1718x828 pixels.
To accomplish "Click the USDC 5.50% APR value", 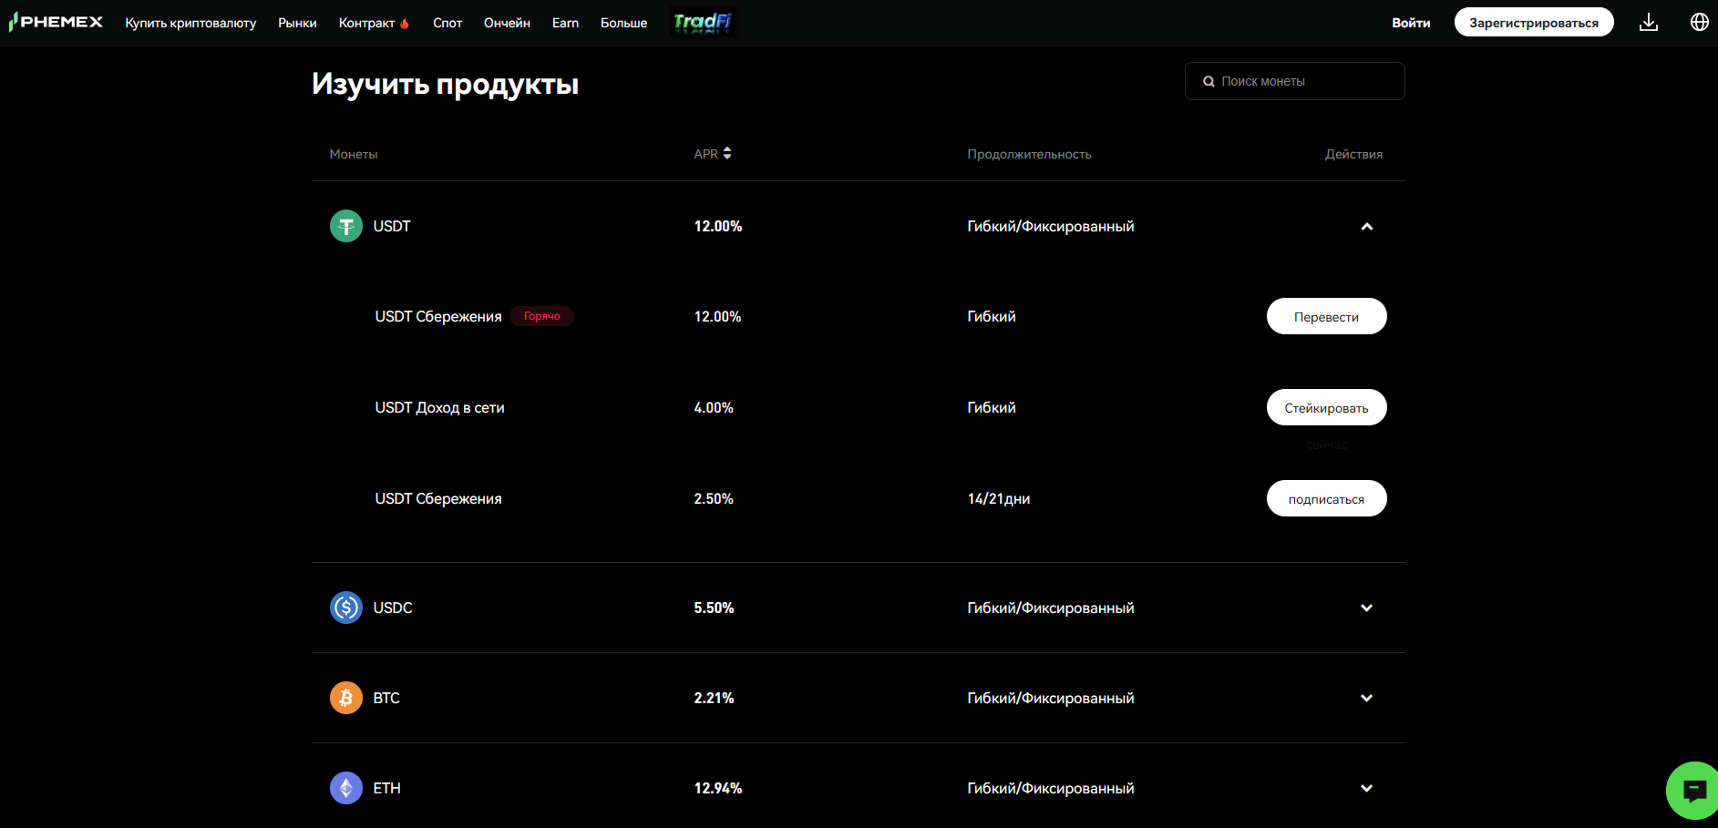I will [714, 608].
